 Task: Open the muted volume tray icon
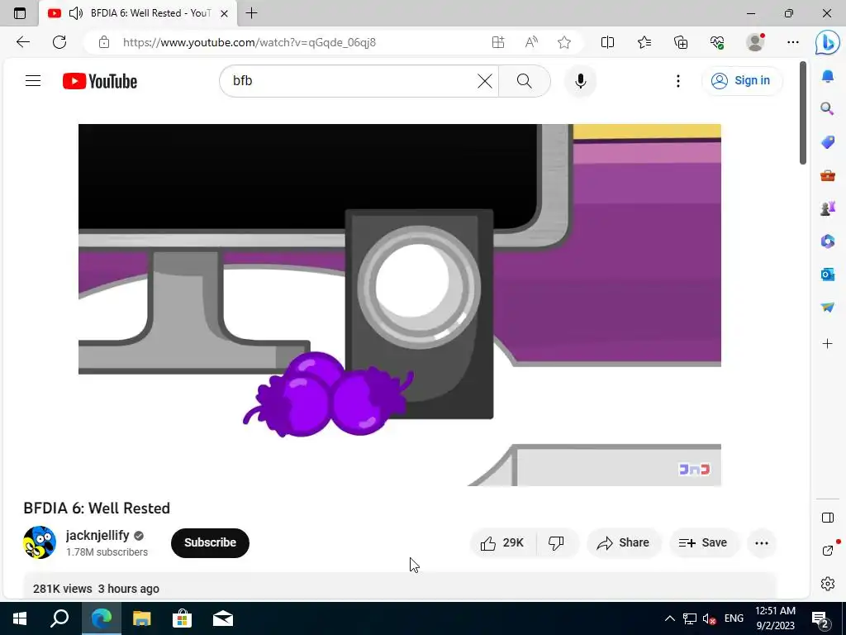tap(709, 618)
